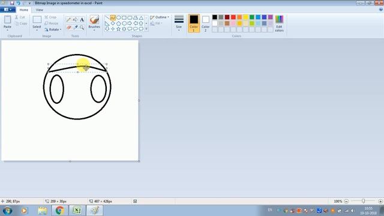Click the canvas bottom-right resize handle
384x216 pixels.
pos(139,161)
